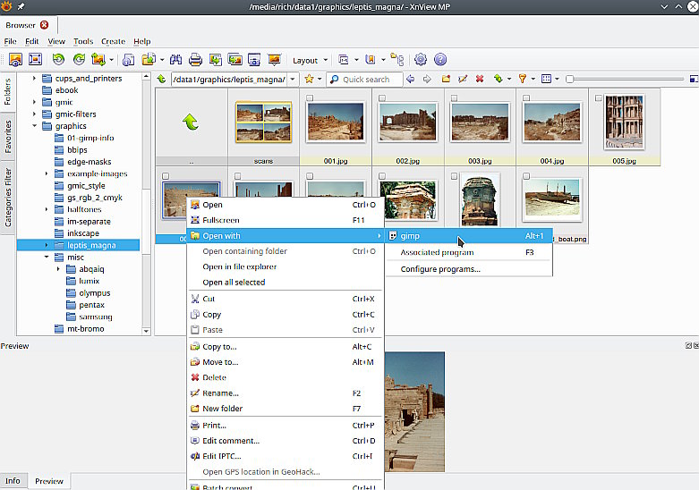699x490 pixels.
Task: Open Settings gear icon in toolbar
Action: pyautogui.click(x=421, y=60)
